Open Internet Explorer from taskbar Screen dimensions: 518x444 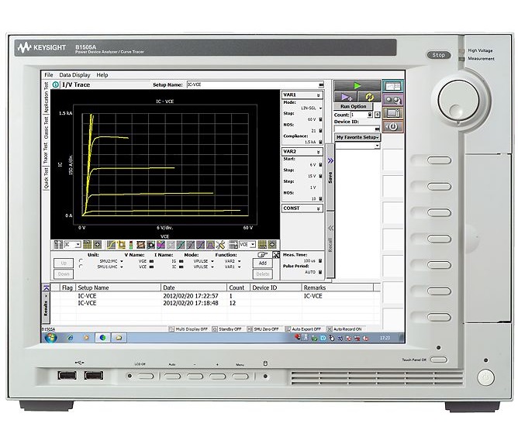[71, 338]
